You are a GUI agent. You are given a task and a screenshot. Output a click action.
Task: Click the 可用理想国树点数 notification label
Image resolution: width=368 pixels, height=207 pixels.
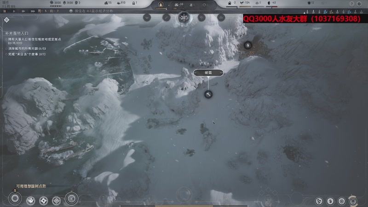[31, 186]
